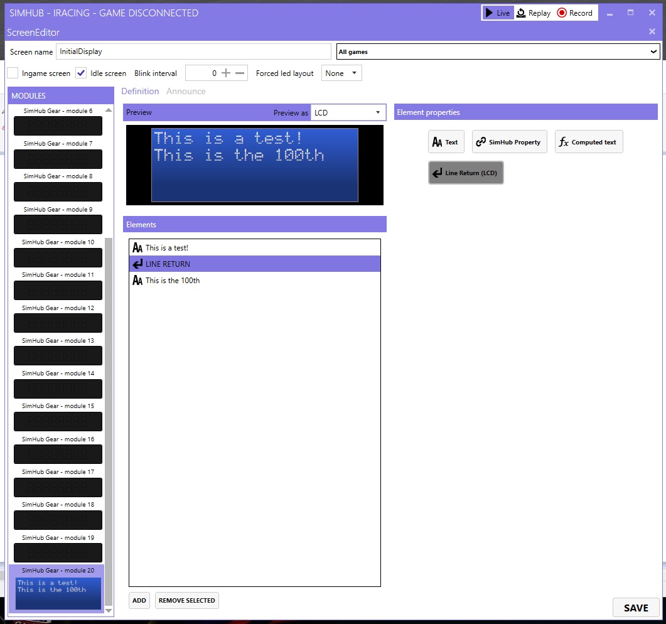This screenshot has height=624, width=666.
Task: Open the All games dropdown
Action: pyautogui.click(x=498, y=51)
